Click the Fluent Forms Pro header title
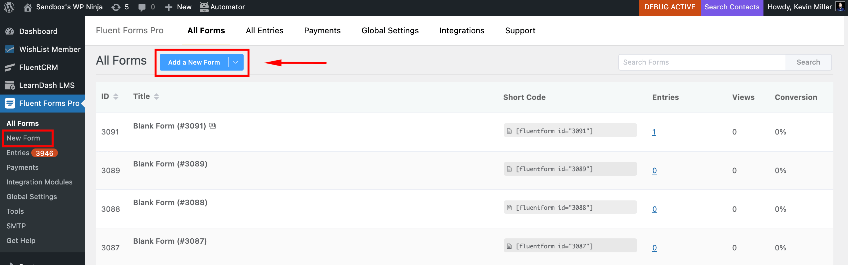Screen dimensions: 848x265 click(129, 31)
